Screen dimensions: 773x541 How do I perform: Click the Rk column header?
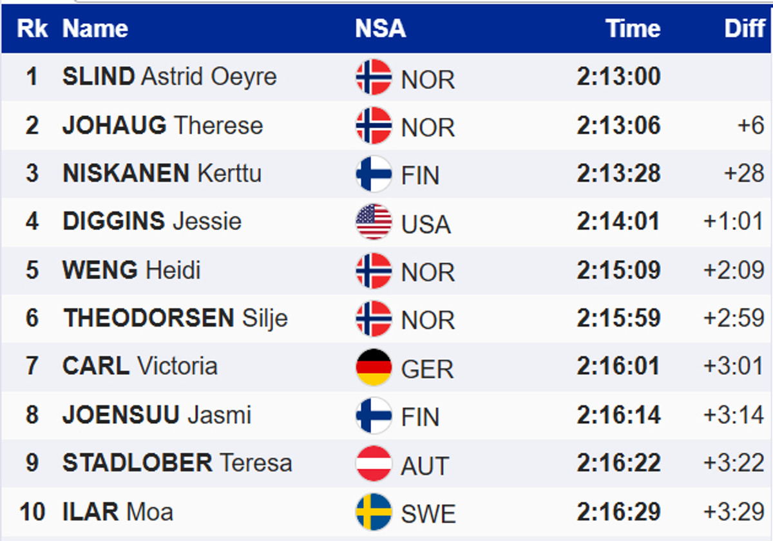point(32,28)
